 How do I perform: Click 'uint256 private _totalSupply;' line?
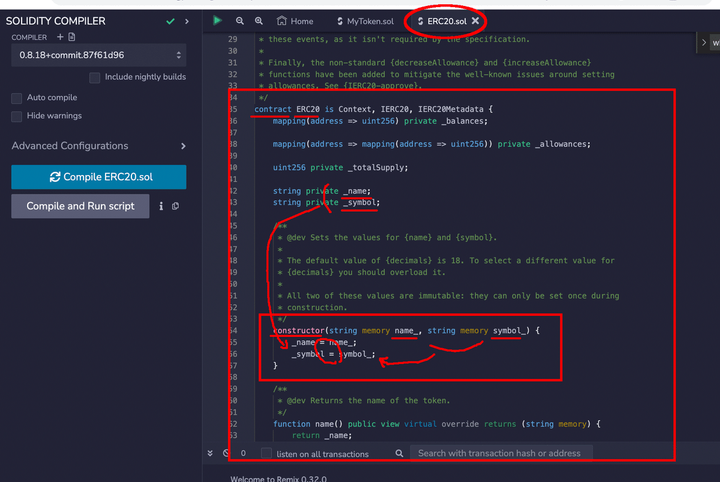(x=340, y=167)
